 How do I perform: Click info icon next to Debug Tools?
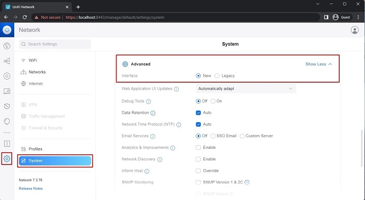click(148, 102)
